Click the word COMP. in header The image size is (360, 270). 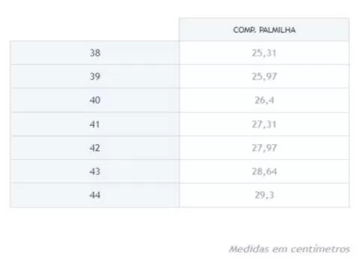point(244,30)
